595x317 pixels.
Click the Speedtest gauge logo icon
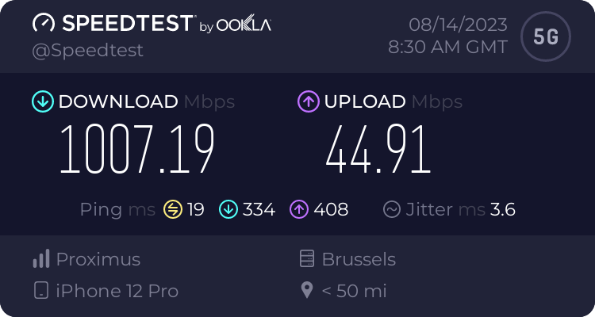[44, 23]
